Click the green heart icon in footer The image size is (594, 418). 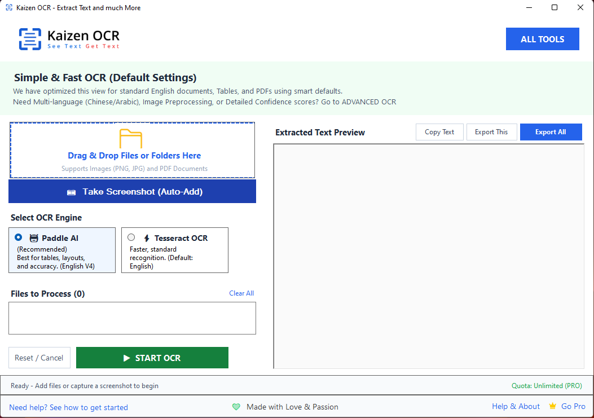tap(236, 407)
